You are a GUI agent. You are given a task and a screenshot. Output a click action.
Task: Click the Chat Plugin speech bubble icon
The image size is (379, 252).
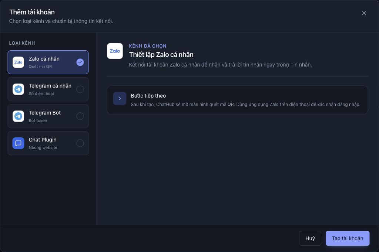[19, 143]
